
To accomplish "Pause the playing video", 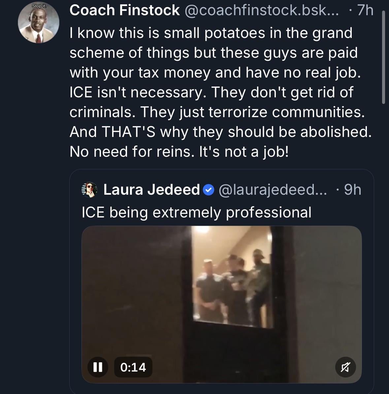I will (x=98, y=367).
